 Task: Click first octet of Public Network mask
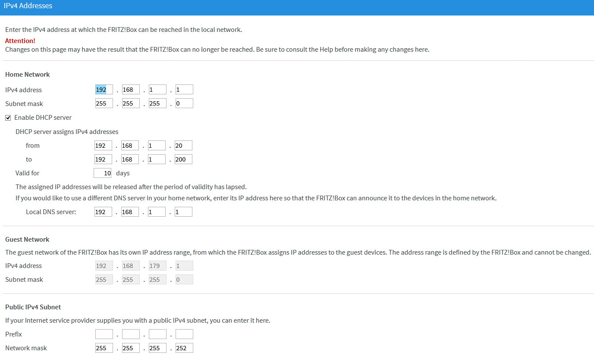pyautogui.click(x=104, y=348)
